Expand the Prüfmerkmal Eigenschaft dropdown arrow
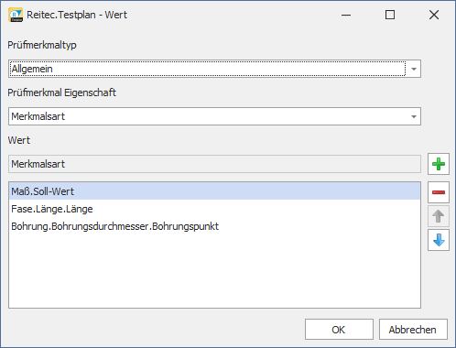456x348 pixels. tap(414, 116)
